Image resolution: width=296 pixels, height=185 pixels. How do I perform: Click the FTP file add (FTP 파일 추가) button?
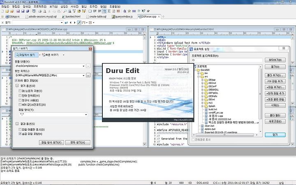[275, 81]
